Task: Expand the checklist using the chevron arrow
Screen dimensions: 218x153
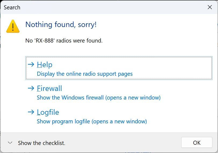Action: pos(10,143)
